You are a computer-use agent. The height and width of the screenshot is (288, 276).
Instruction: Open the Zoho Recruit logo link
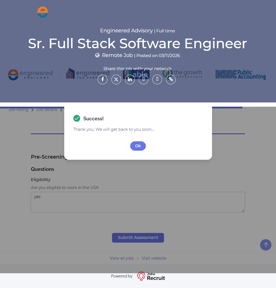coord(151,276)
